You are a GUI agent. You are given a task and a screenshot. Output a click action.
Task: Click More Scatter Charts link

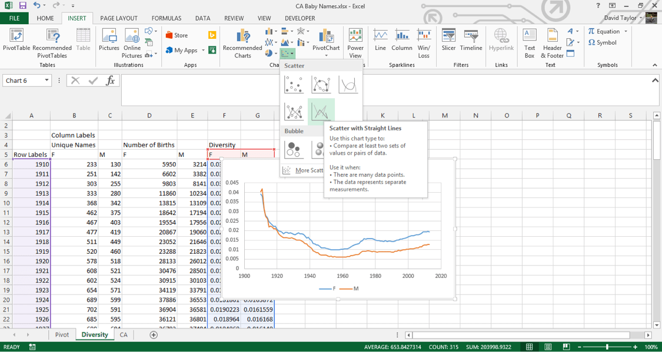(x=310, y=170)
